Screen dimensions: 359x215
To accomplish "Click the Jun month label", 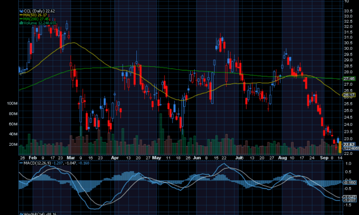I will coord(197,158).
